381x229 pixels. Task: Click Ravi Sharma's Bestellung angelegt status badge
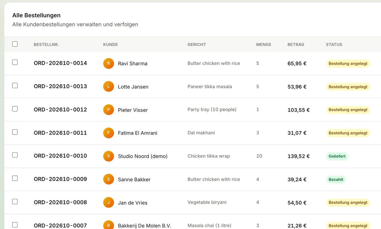[x=348, y=64]
